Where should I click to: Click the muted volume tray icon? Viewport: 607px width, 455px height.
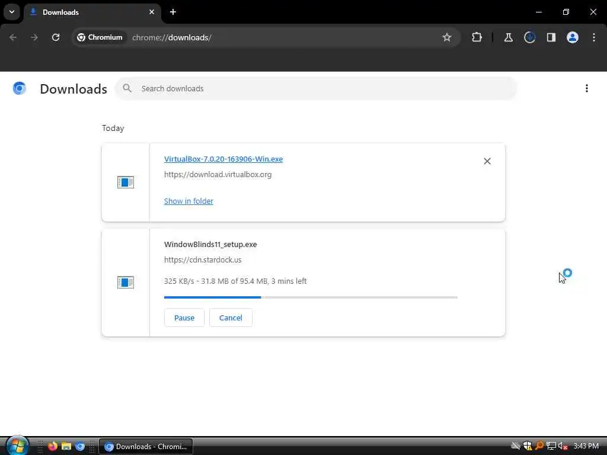[x=563, y=446]
